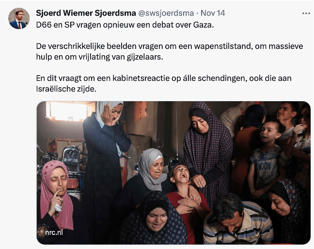Open the author name Sjoerd Wiemer Sjoerdsma
This screenshot has height=249, width=314.
pyautogui.click(x=86, y=13)
